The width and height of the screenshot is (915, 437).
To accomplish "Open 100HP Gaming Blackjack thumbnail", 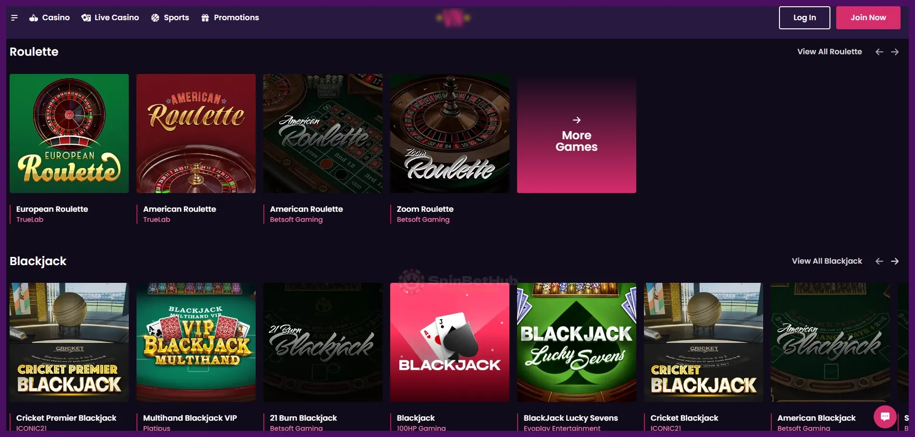I will 450,342.
